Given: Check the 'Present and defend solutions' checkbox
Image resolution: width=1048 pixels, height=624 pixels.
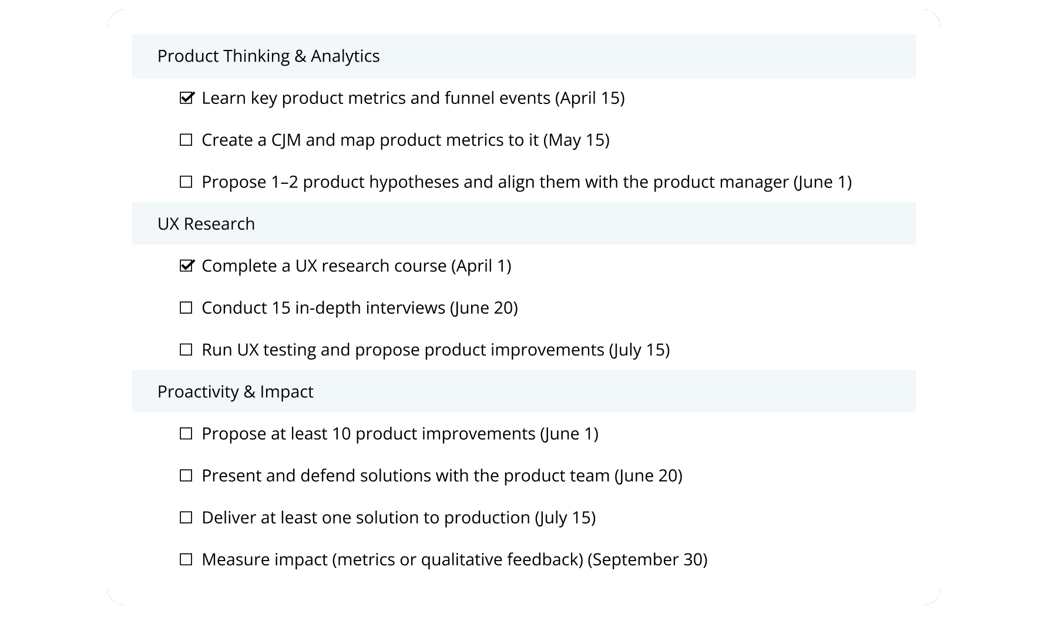Looking at the screenshot, I should [x=186, y=475].
